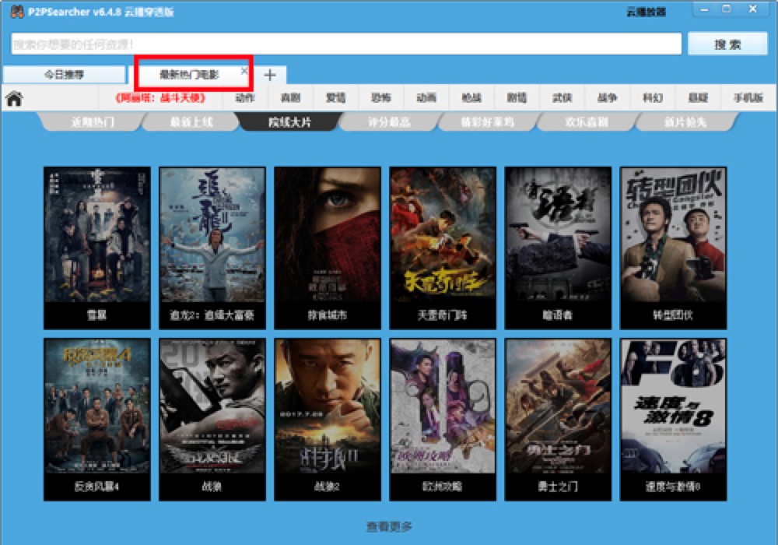Click the 搜索 search button
Image resolution: width=778 pixels, height=545 pixels.
pos(727,44)
